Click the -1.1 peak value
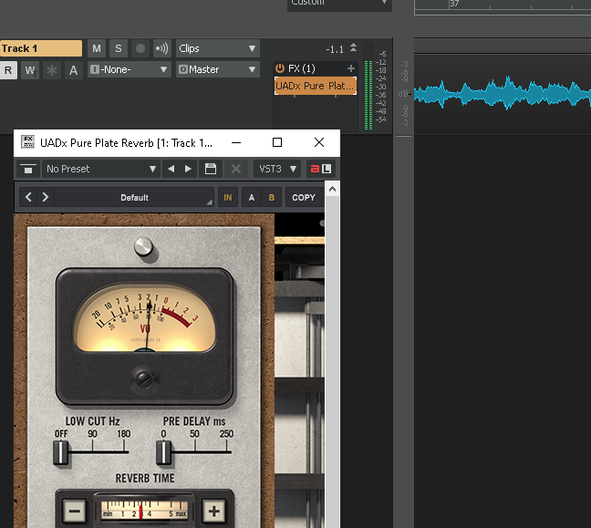Viewport: 591px width, 528px height. tap(335, 49)
